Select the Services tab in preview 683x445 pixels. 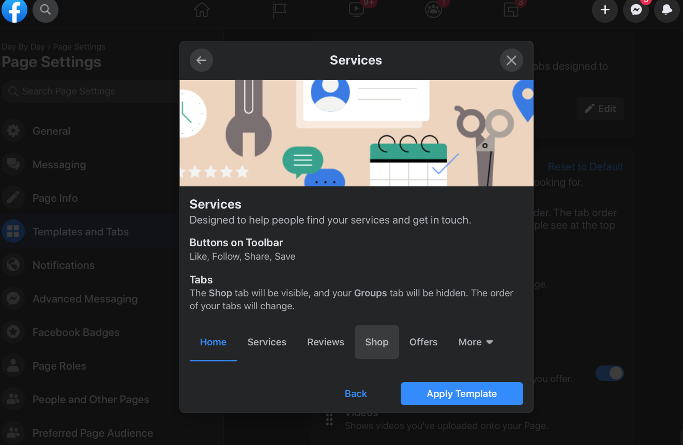tap(267, 342)
